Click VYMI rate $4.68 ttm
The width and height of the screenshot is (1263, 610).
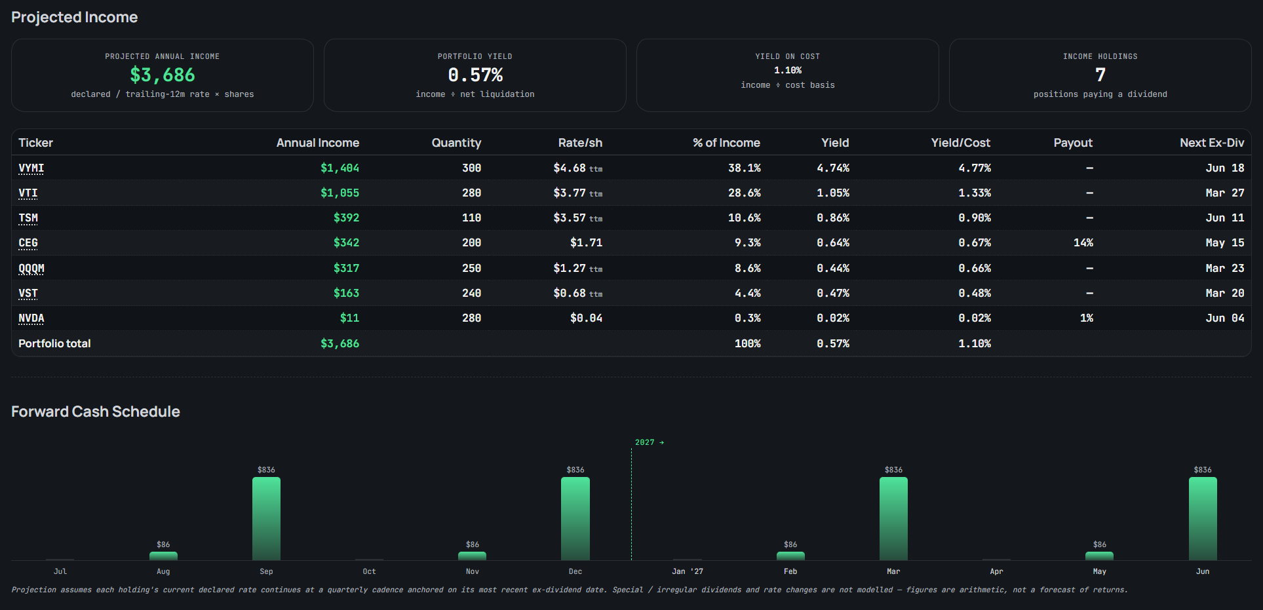[577, 168]
